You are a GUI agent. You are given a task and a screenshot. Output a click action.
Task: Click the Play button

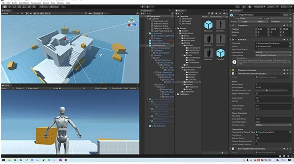[x=143, y=7]
